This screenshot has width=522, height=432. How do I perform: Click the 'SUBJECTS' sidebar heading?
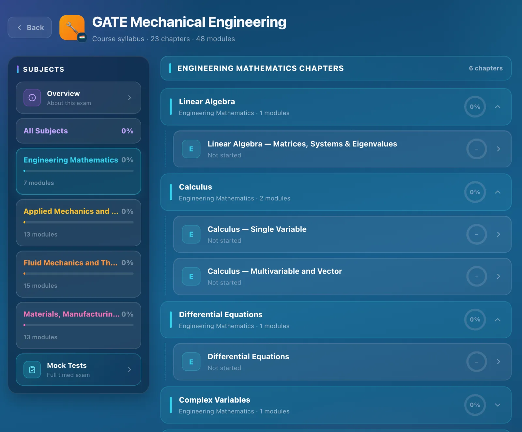(x=44, y=69)
